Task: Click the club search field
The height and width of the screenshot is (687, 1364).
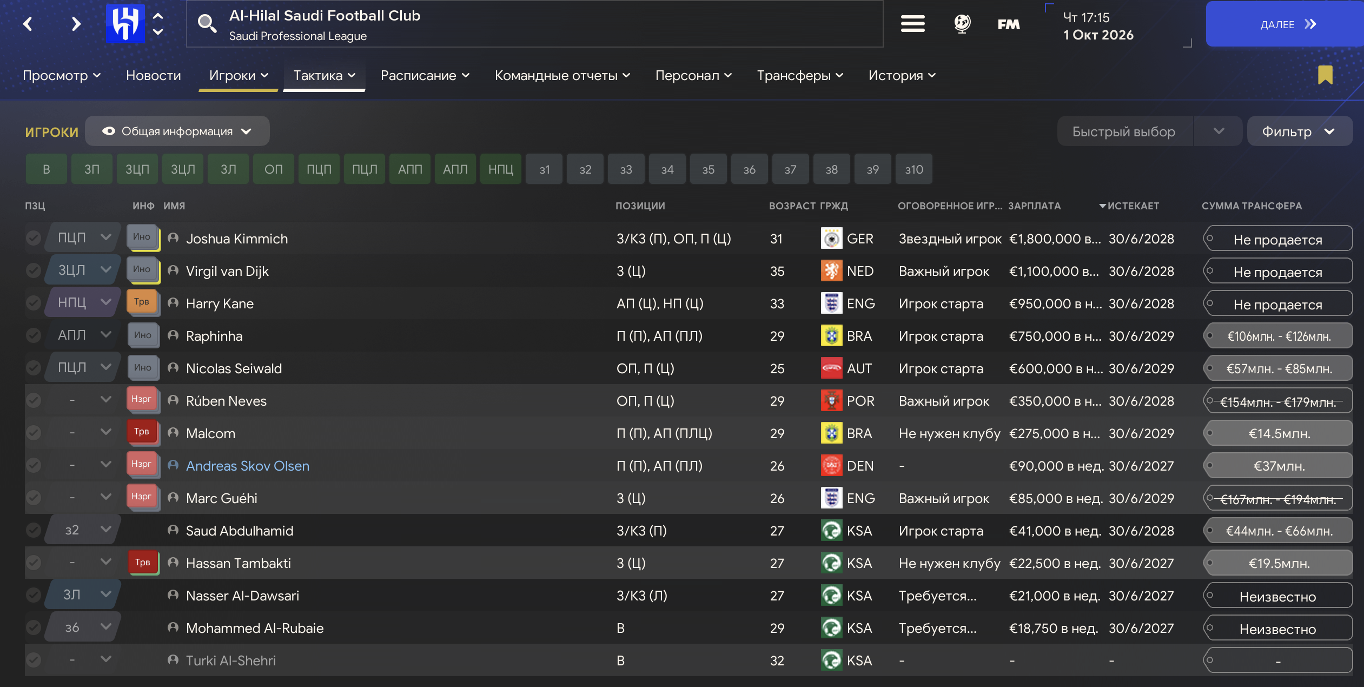Action: [x=535, y=24]
